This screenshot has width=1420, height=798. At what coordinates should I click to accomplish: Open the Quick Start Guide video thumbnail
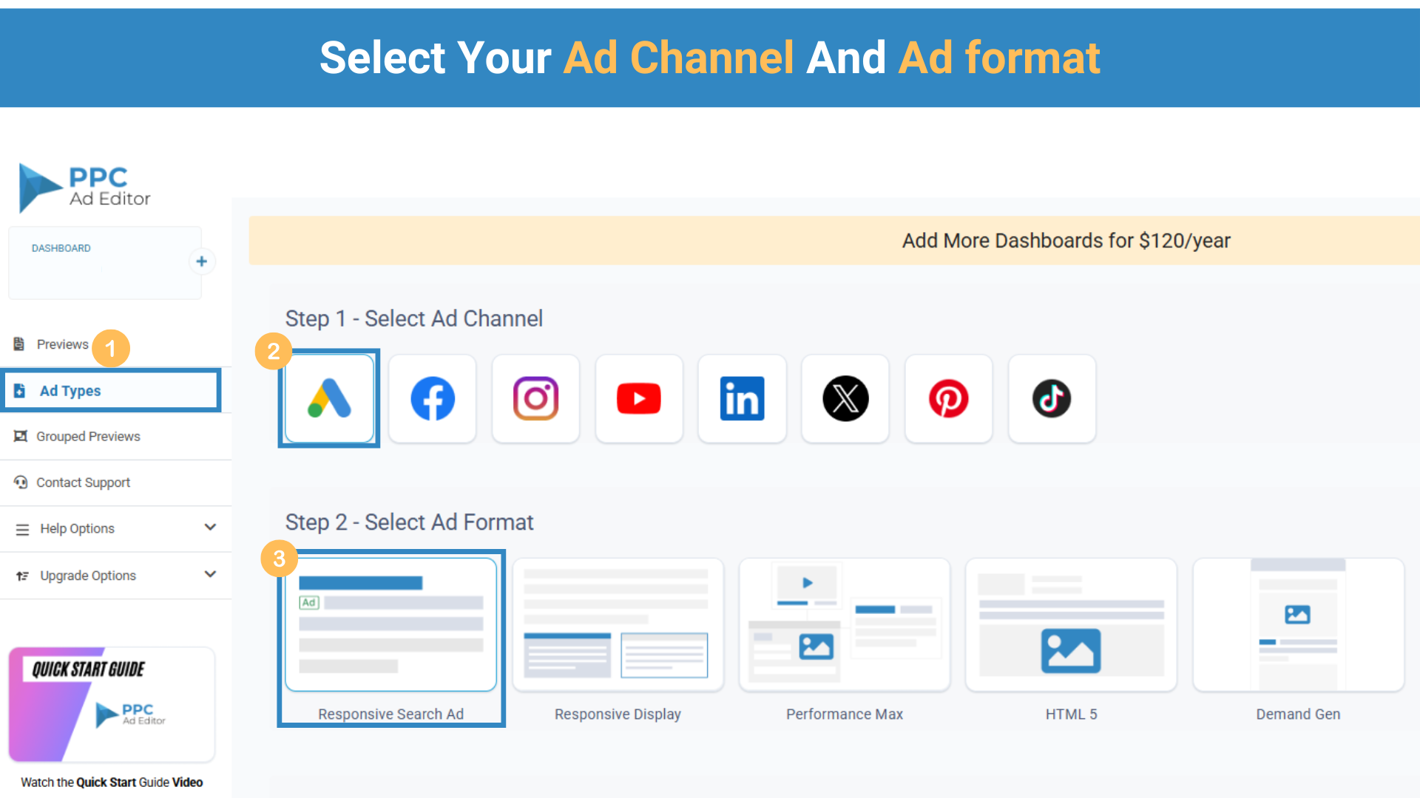click(x=112, y=704)
